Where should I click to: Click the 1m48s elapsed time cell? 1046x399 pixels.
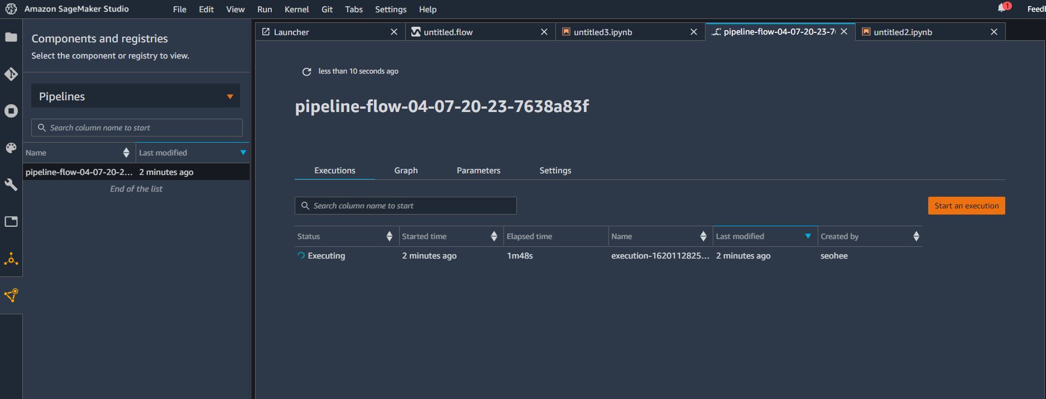(520, 256)
